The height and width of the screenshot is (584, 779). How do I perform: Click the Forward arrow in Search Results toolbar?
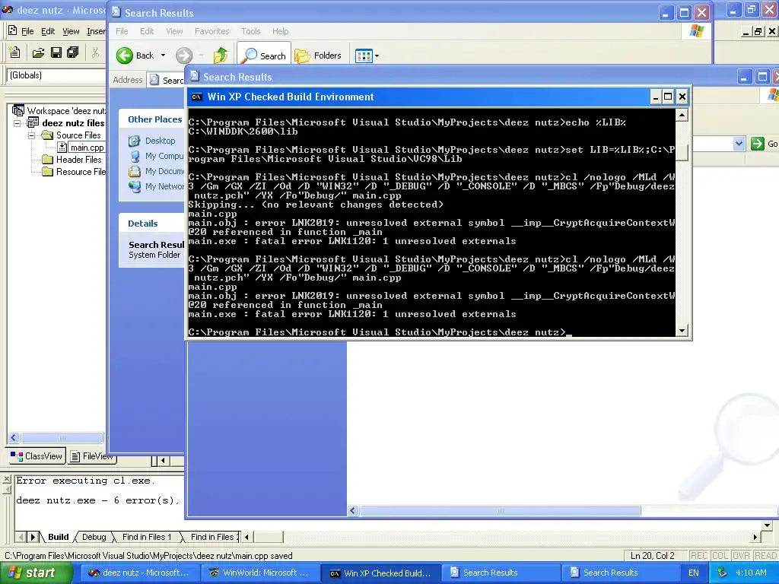(184, 55)
